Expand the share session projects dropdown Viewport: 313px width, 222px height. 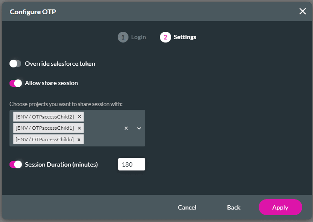point(139,128)
